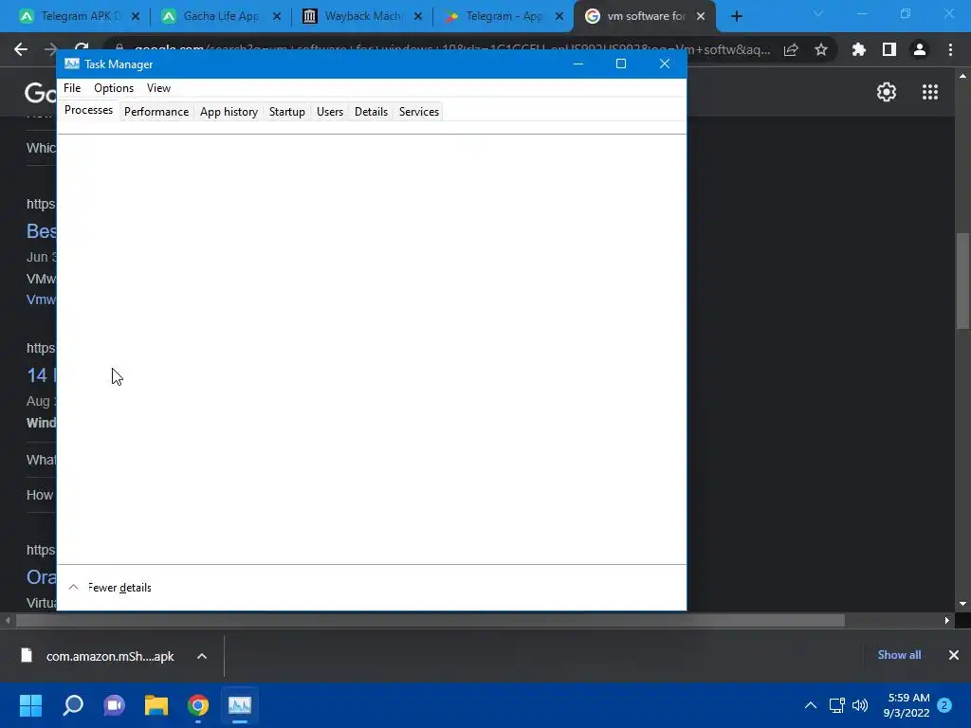Open the clock showing 5:59 AM
The height and width of the screenshot is (728, 971).
(907, 705)
